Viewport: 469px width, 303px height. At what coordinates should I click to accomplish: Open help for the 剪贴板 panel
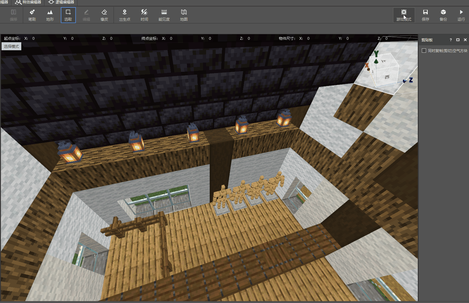(451, 40)
